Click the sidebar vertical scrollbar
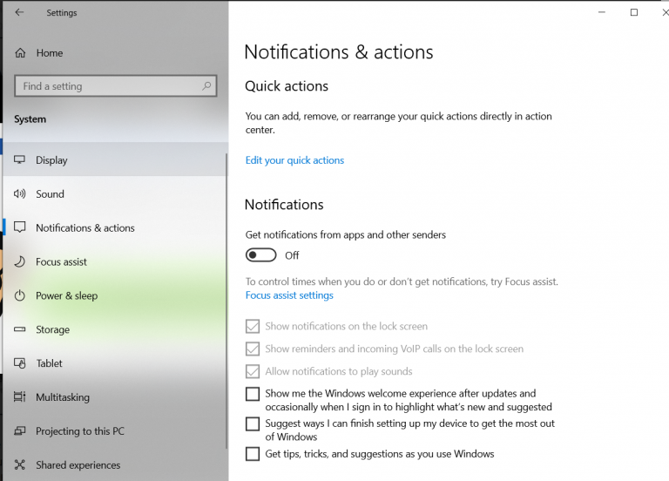This screenshot has width=669, height=481. [x=226, y=301]
